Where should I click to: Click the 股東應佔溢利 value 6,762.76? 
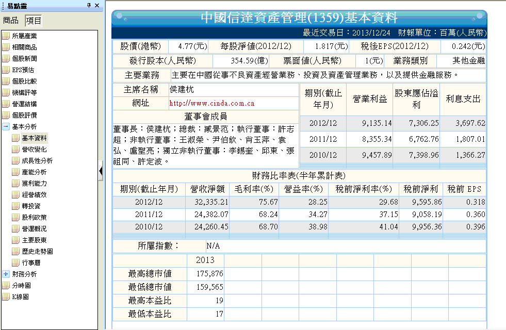point(423,139)
